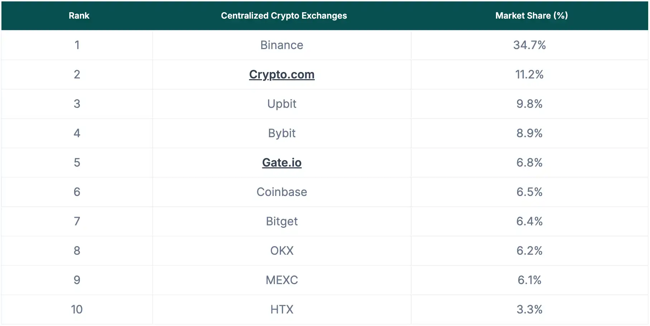This screenshot has width=650, height=326.
Task: Click the Rank column header
Action: [x=79, y=16]
